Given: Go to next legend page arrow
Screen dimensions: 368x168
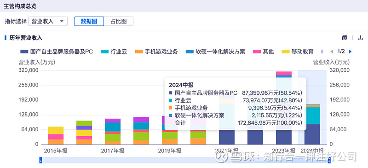Looking at the screenshot, I should 350,52.
